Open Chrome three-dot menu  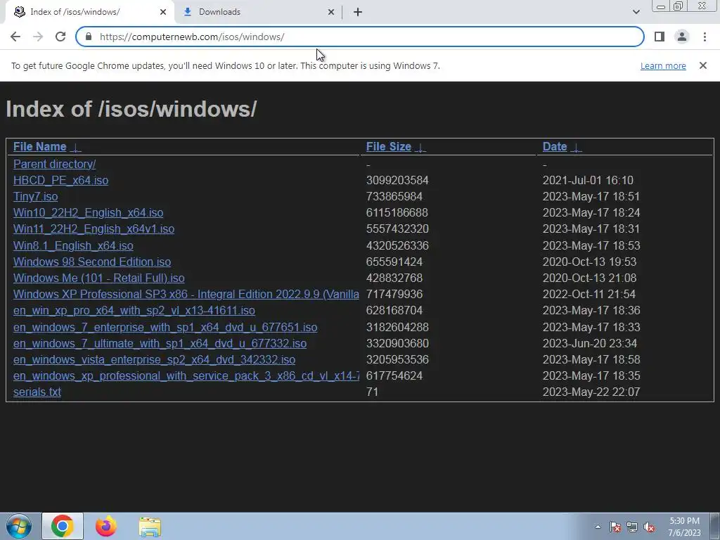point(705,37)
